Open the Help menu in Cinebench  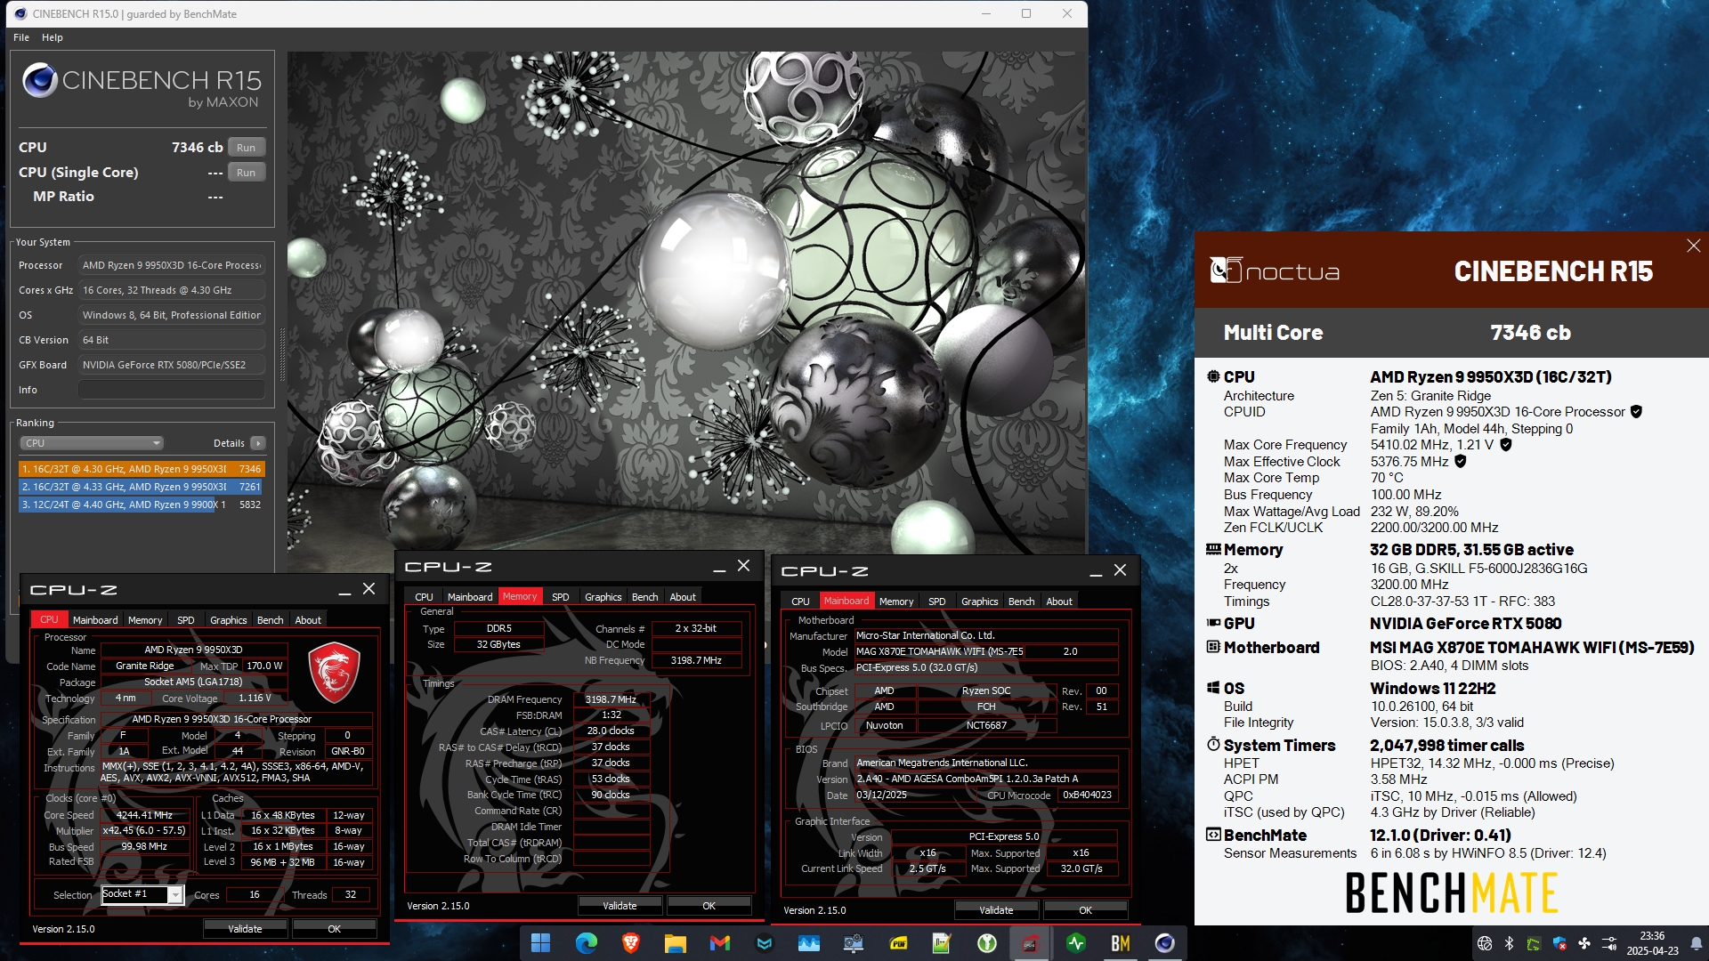(53, 37)
